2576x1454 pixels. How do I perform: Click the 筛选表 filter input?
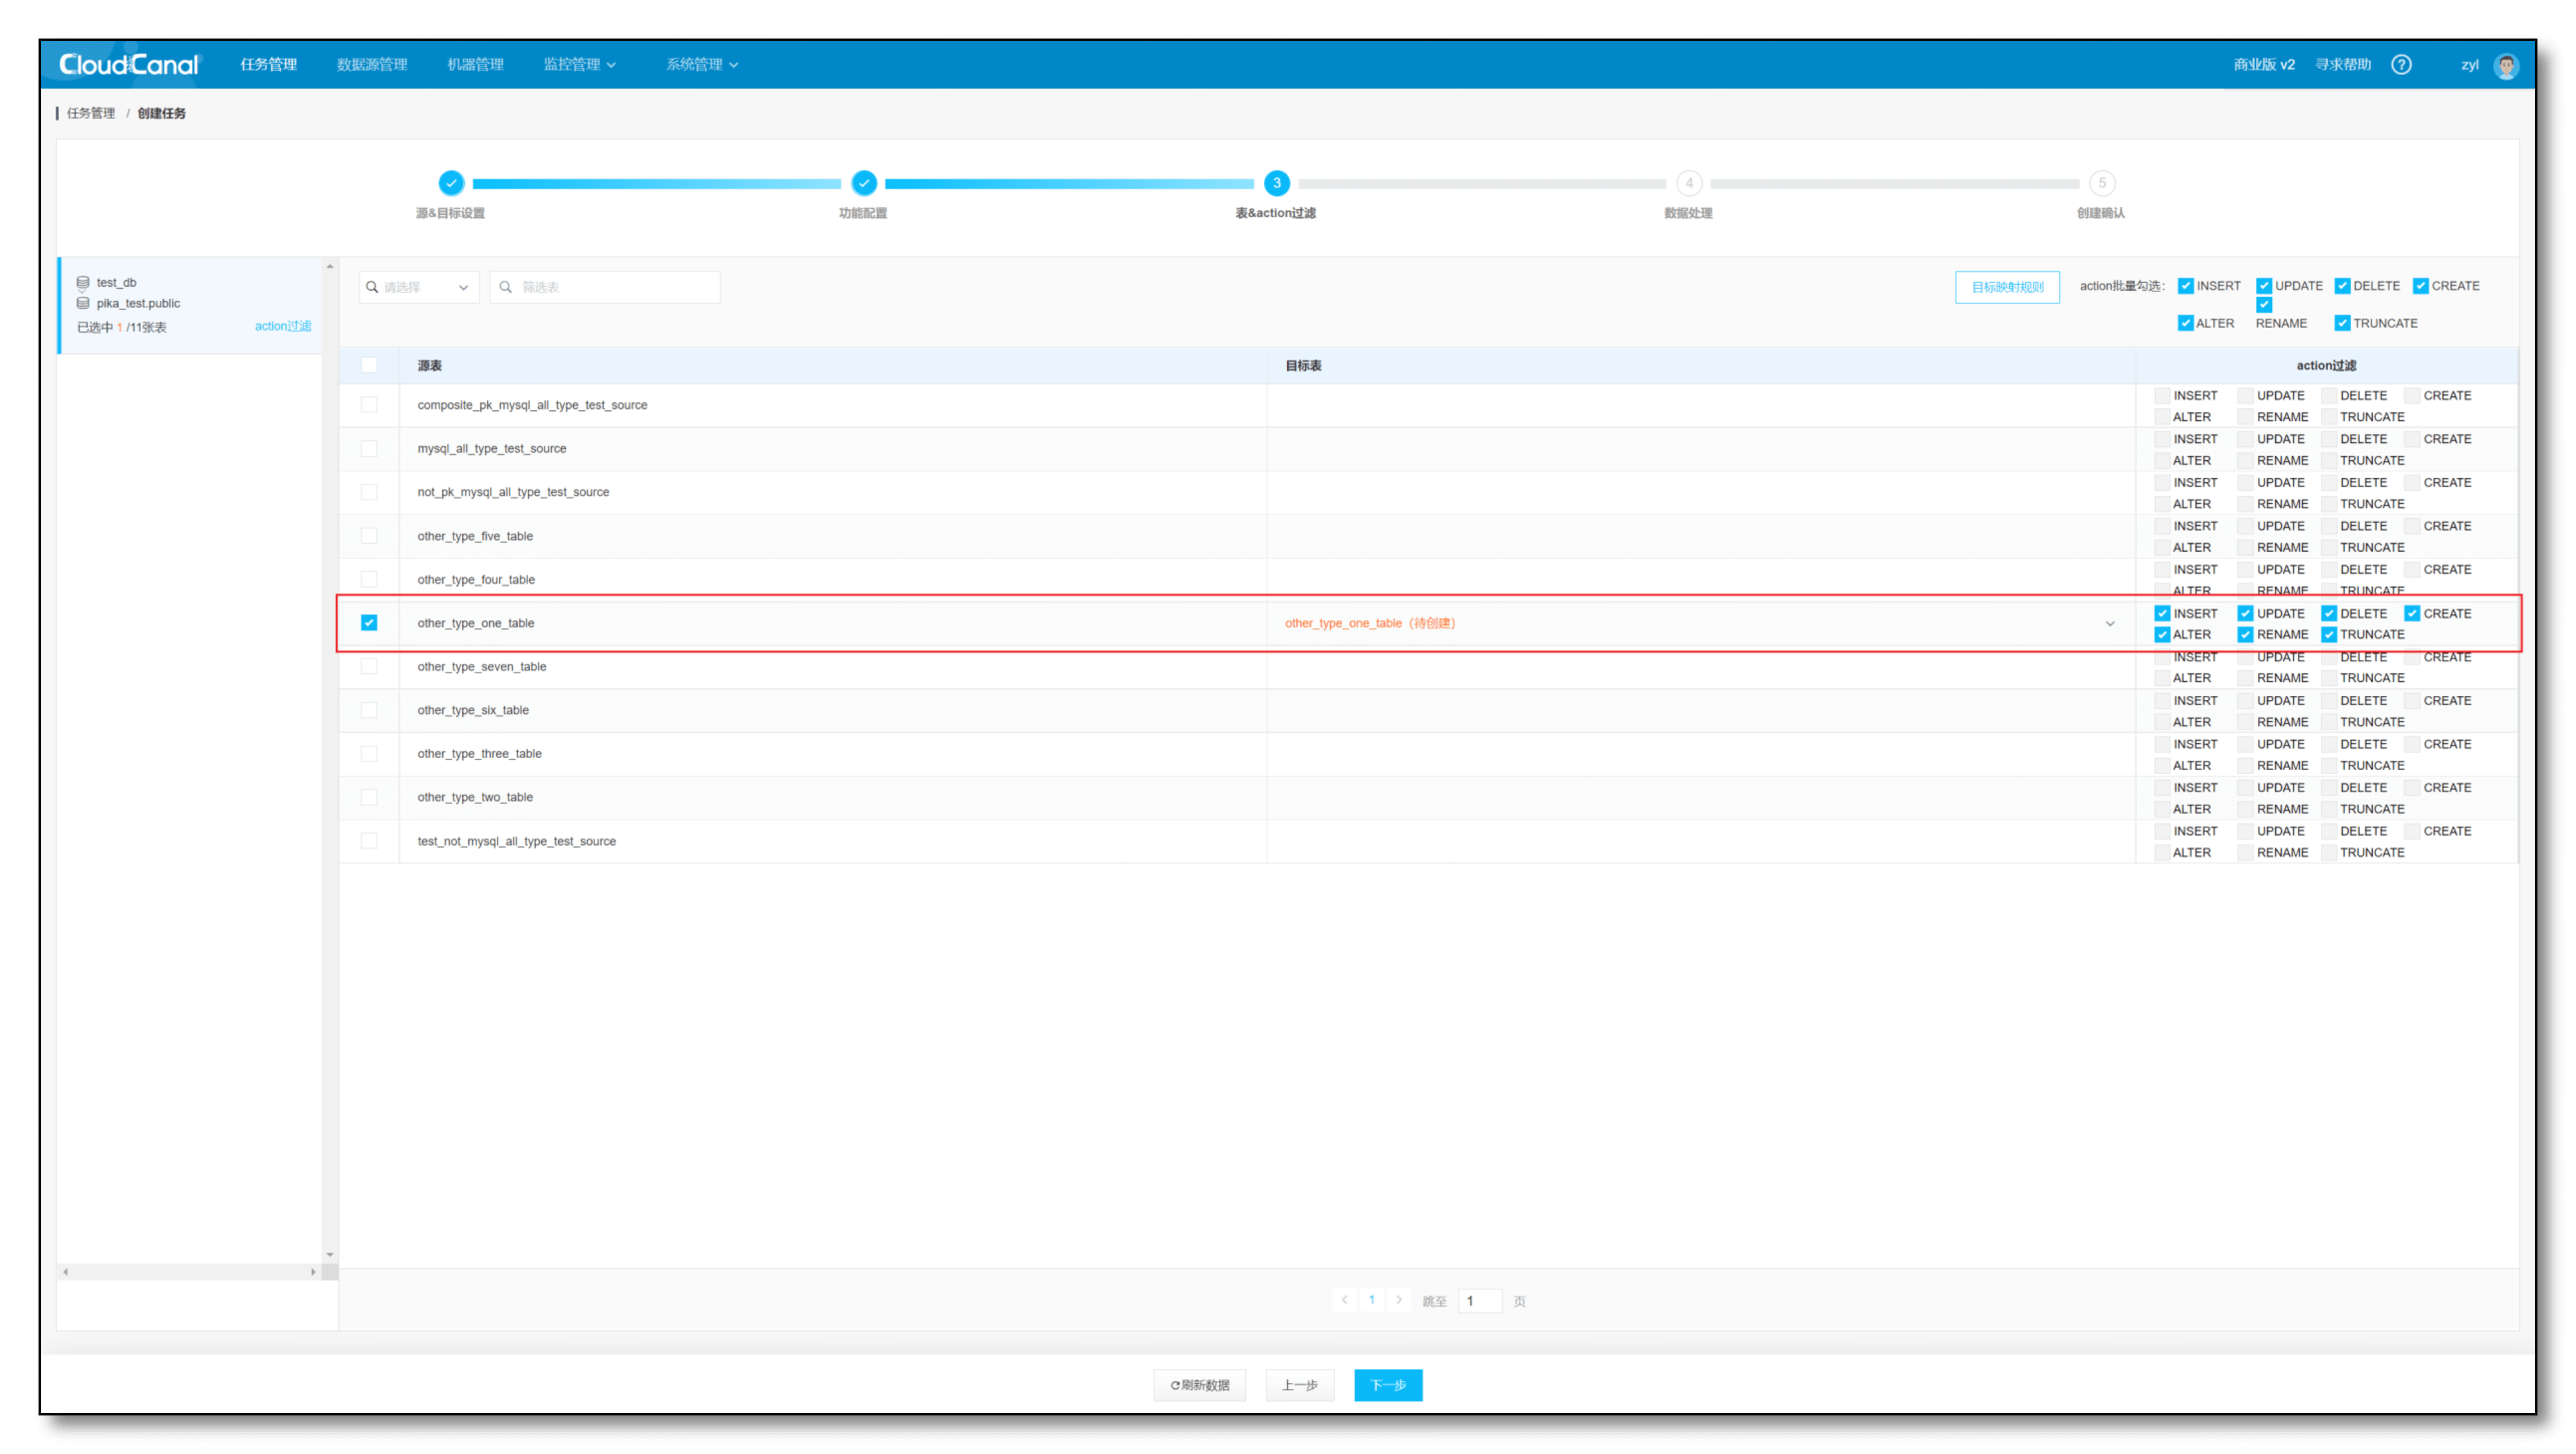[605, 287]
